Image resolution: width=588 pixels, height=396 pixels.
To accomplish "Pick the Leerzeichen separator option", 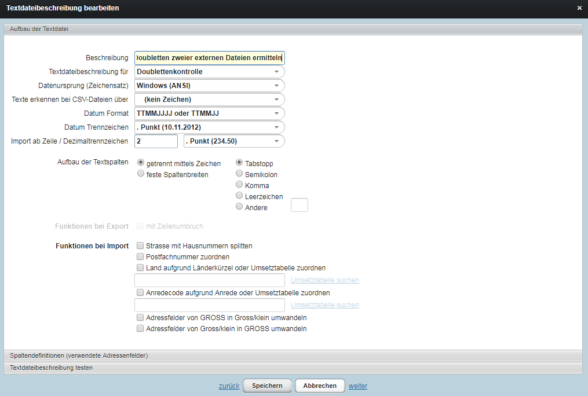I will (x=239, y=196).
